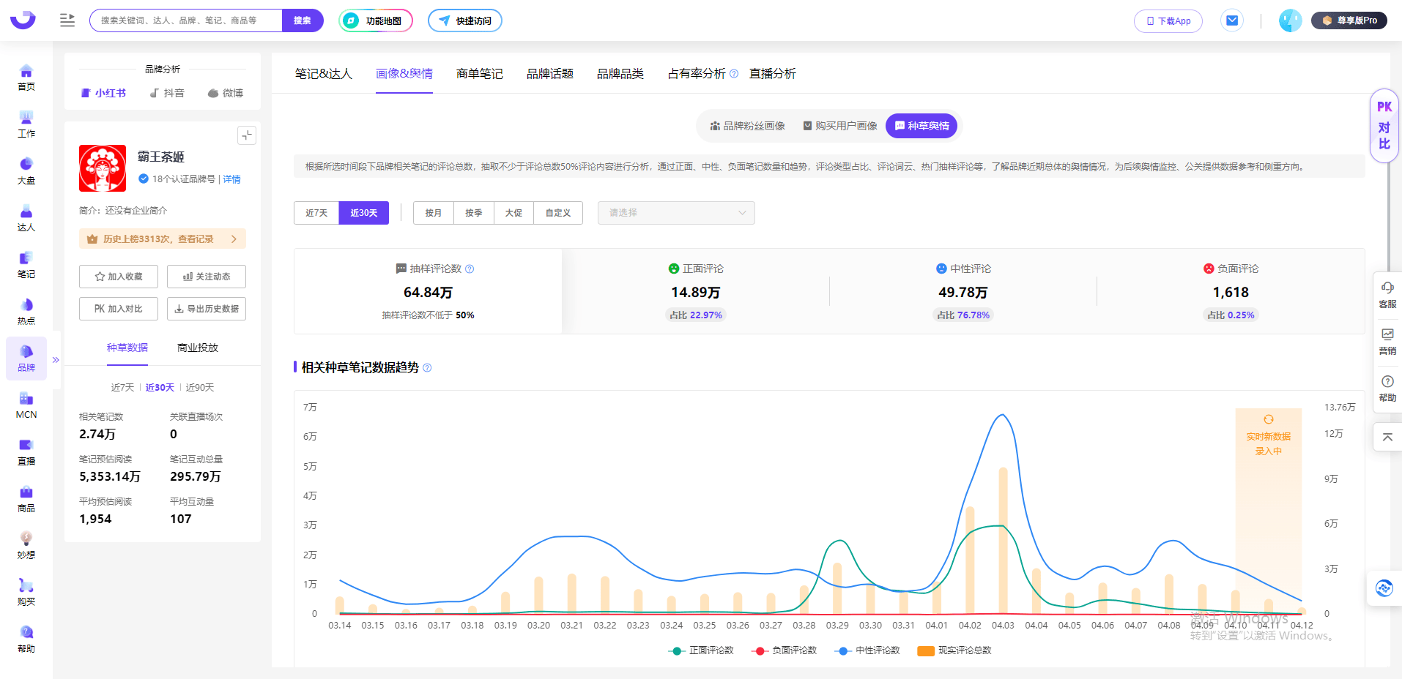Open PK 对比 side panel
This screenshot has width=1402, height=679.
coord(1384,126)
